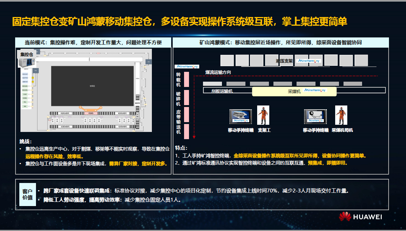Click the 当前模式 panel header
406x231 pixels.
point(93,42)
